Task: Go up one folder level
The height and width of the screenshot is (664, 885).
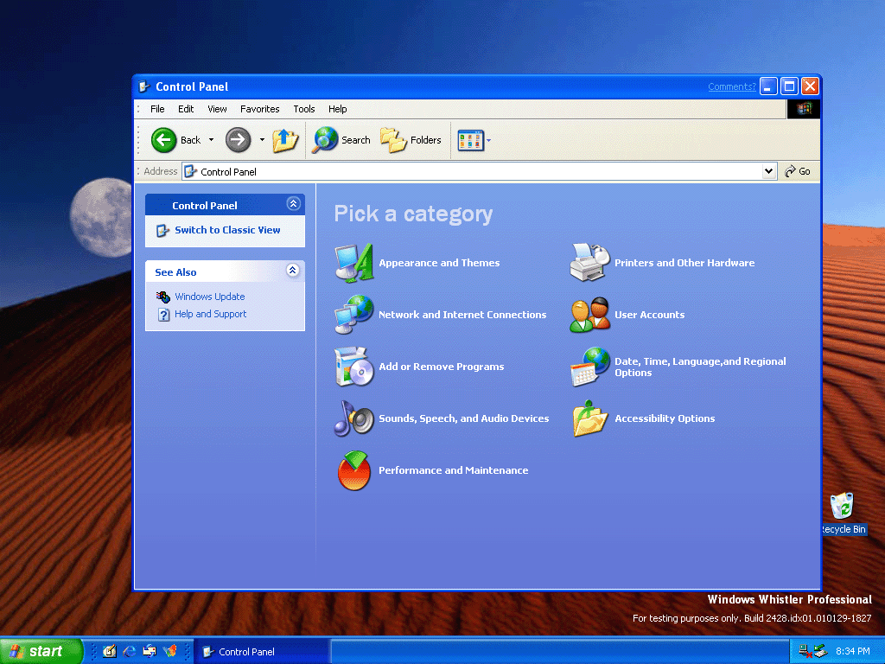Action: [x=285, y=140]
